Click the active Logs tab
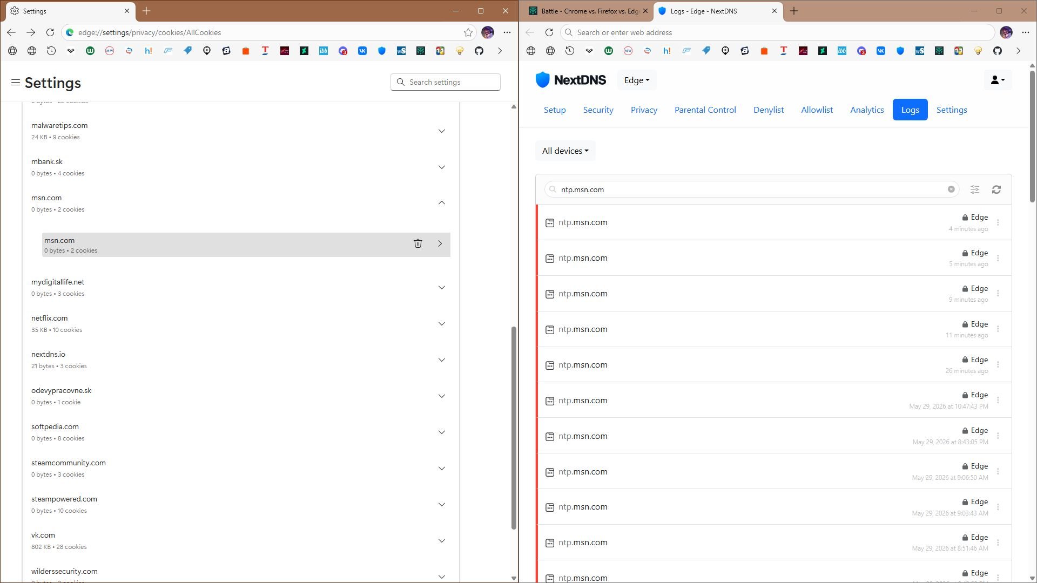Image resolution: width=1037 pixels, height=583 pixels. click(910, 110)
